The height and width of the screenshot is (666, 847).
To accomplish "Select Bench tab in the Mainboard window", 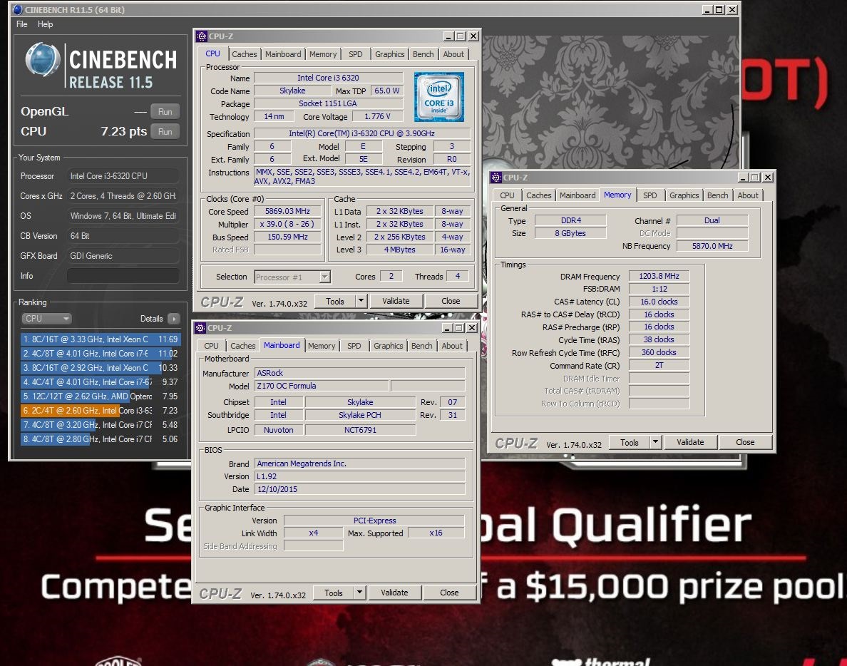I will (421, 346).
